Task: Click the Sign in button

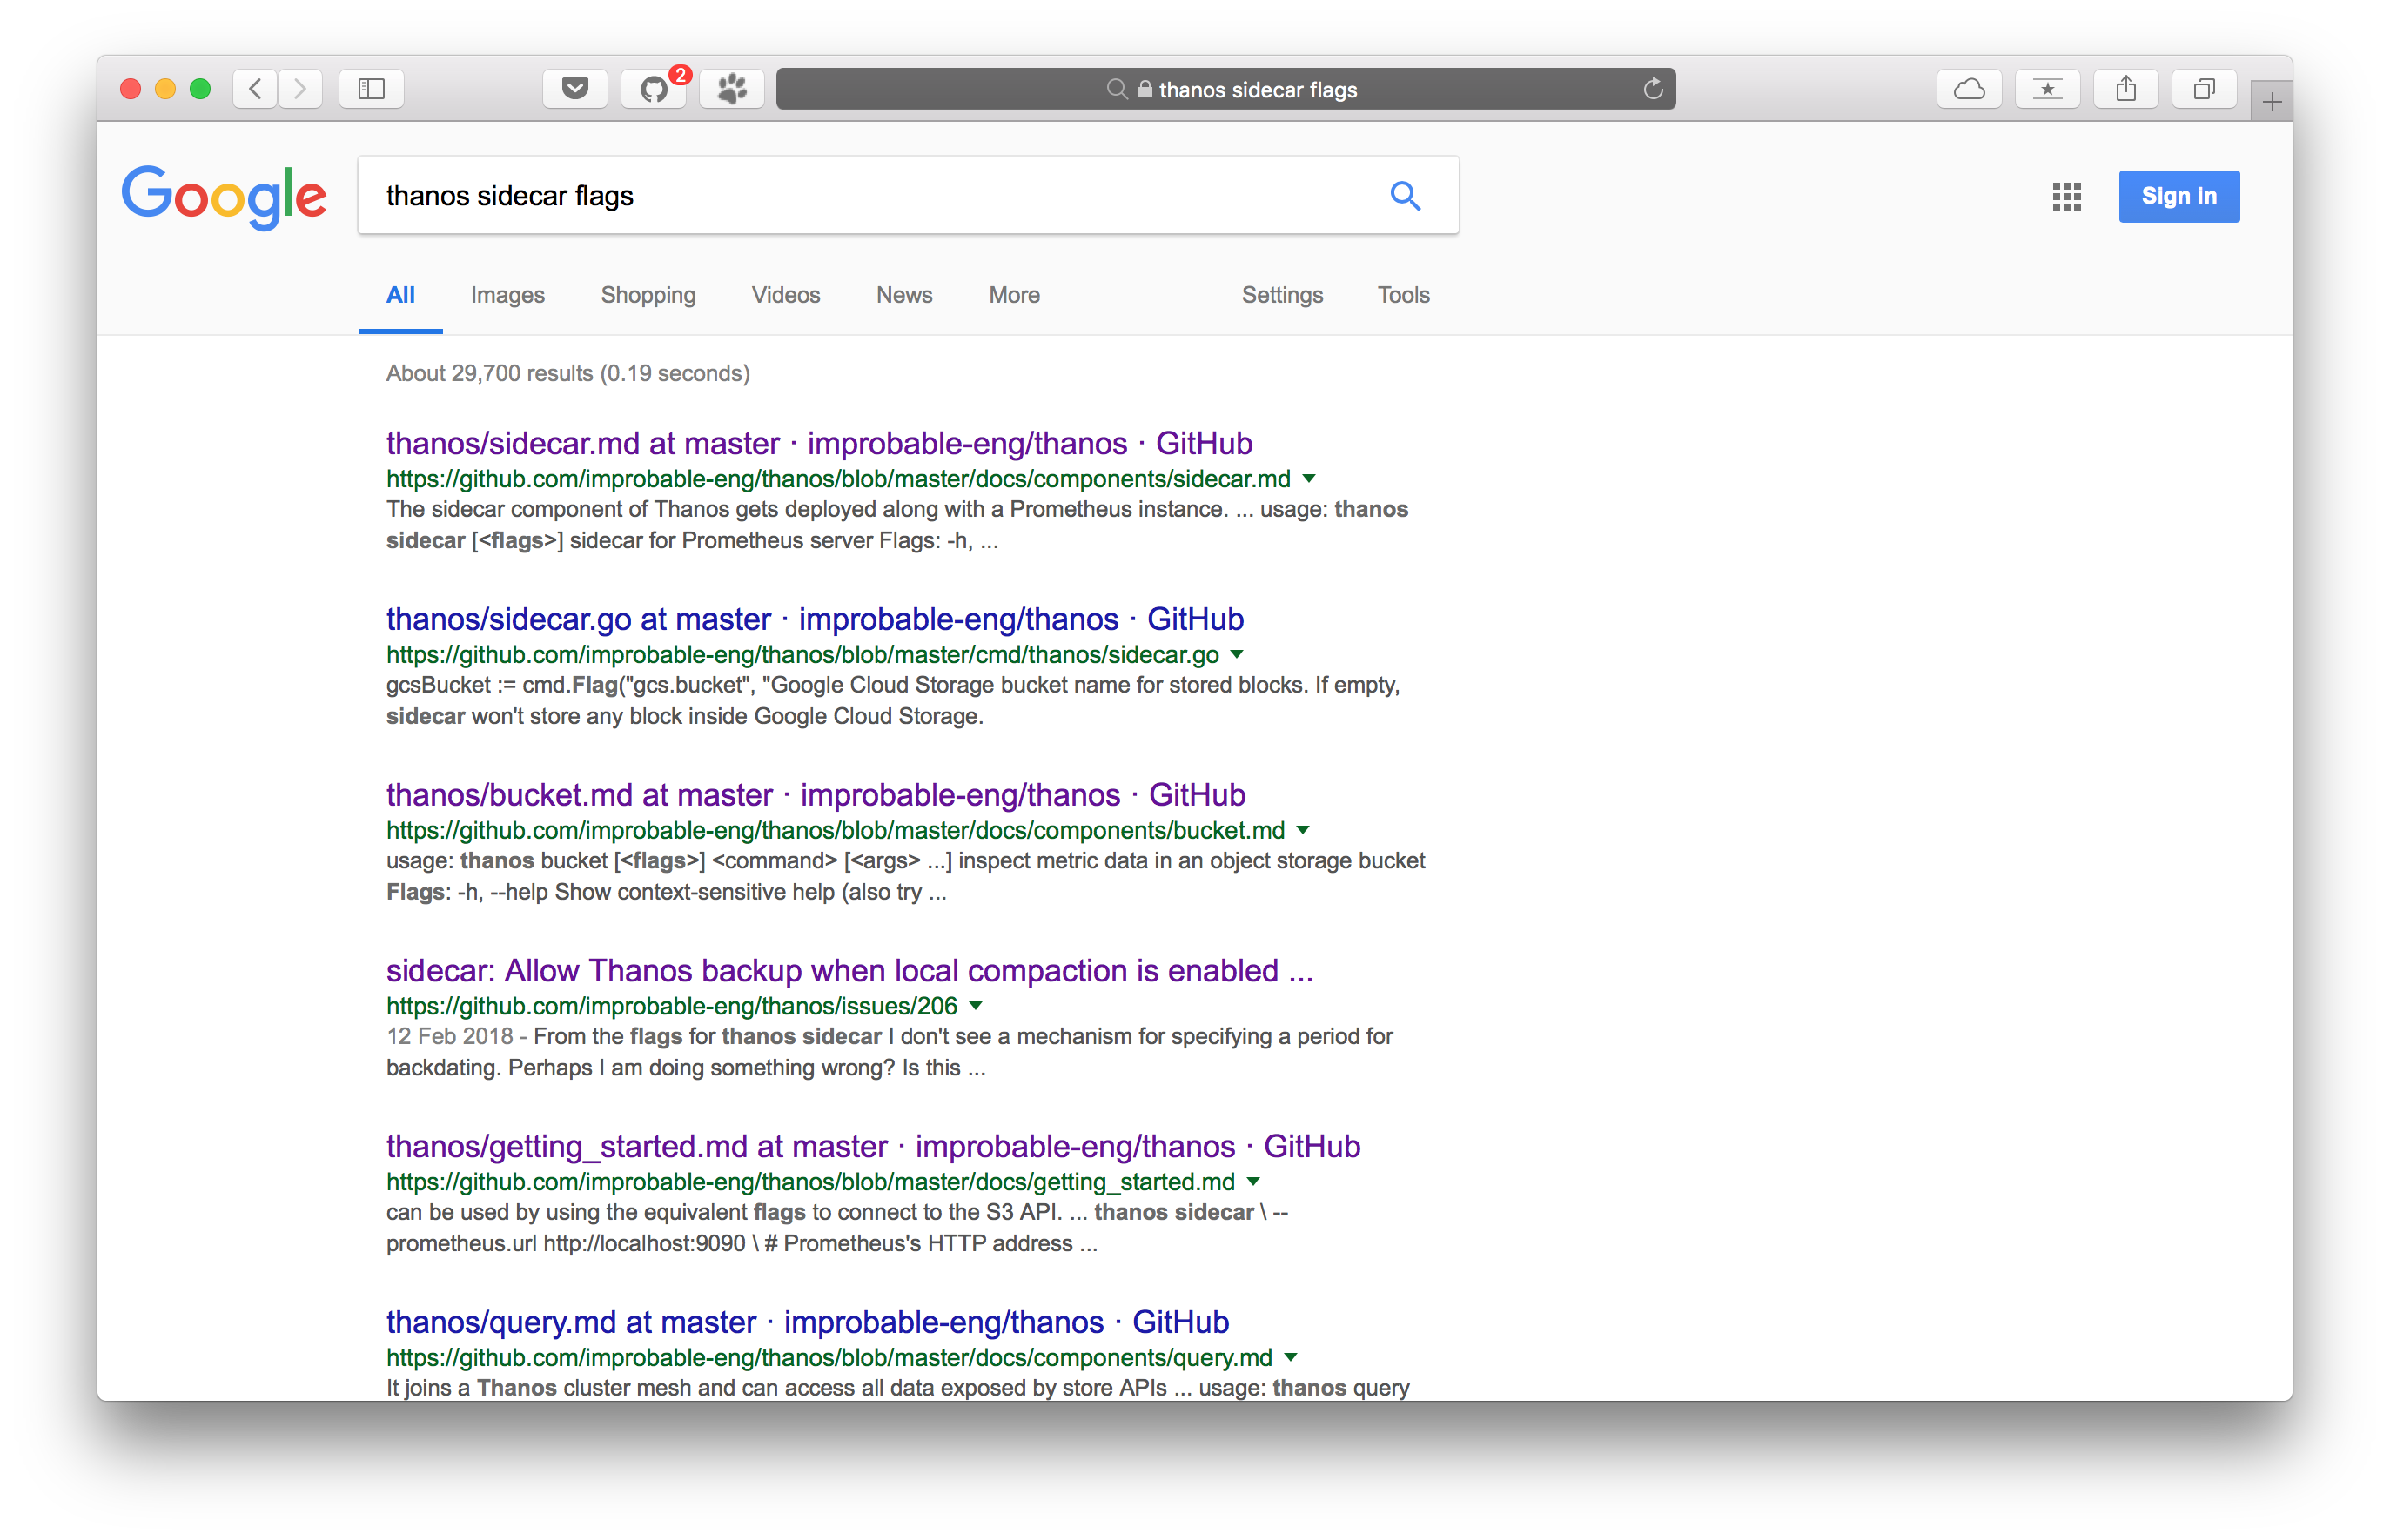Action: [2178, 196]
